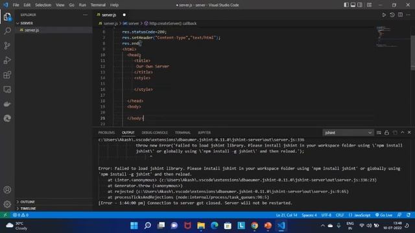Screen dimensions: 415x233
Task: Select the jshint output channel dropdown
Action: (x=348, y=133)
